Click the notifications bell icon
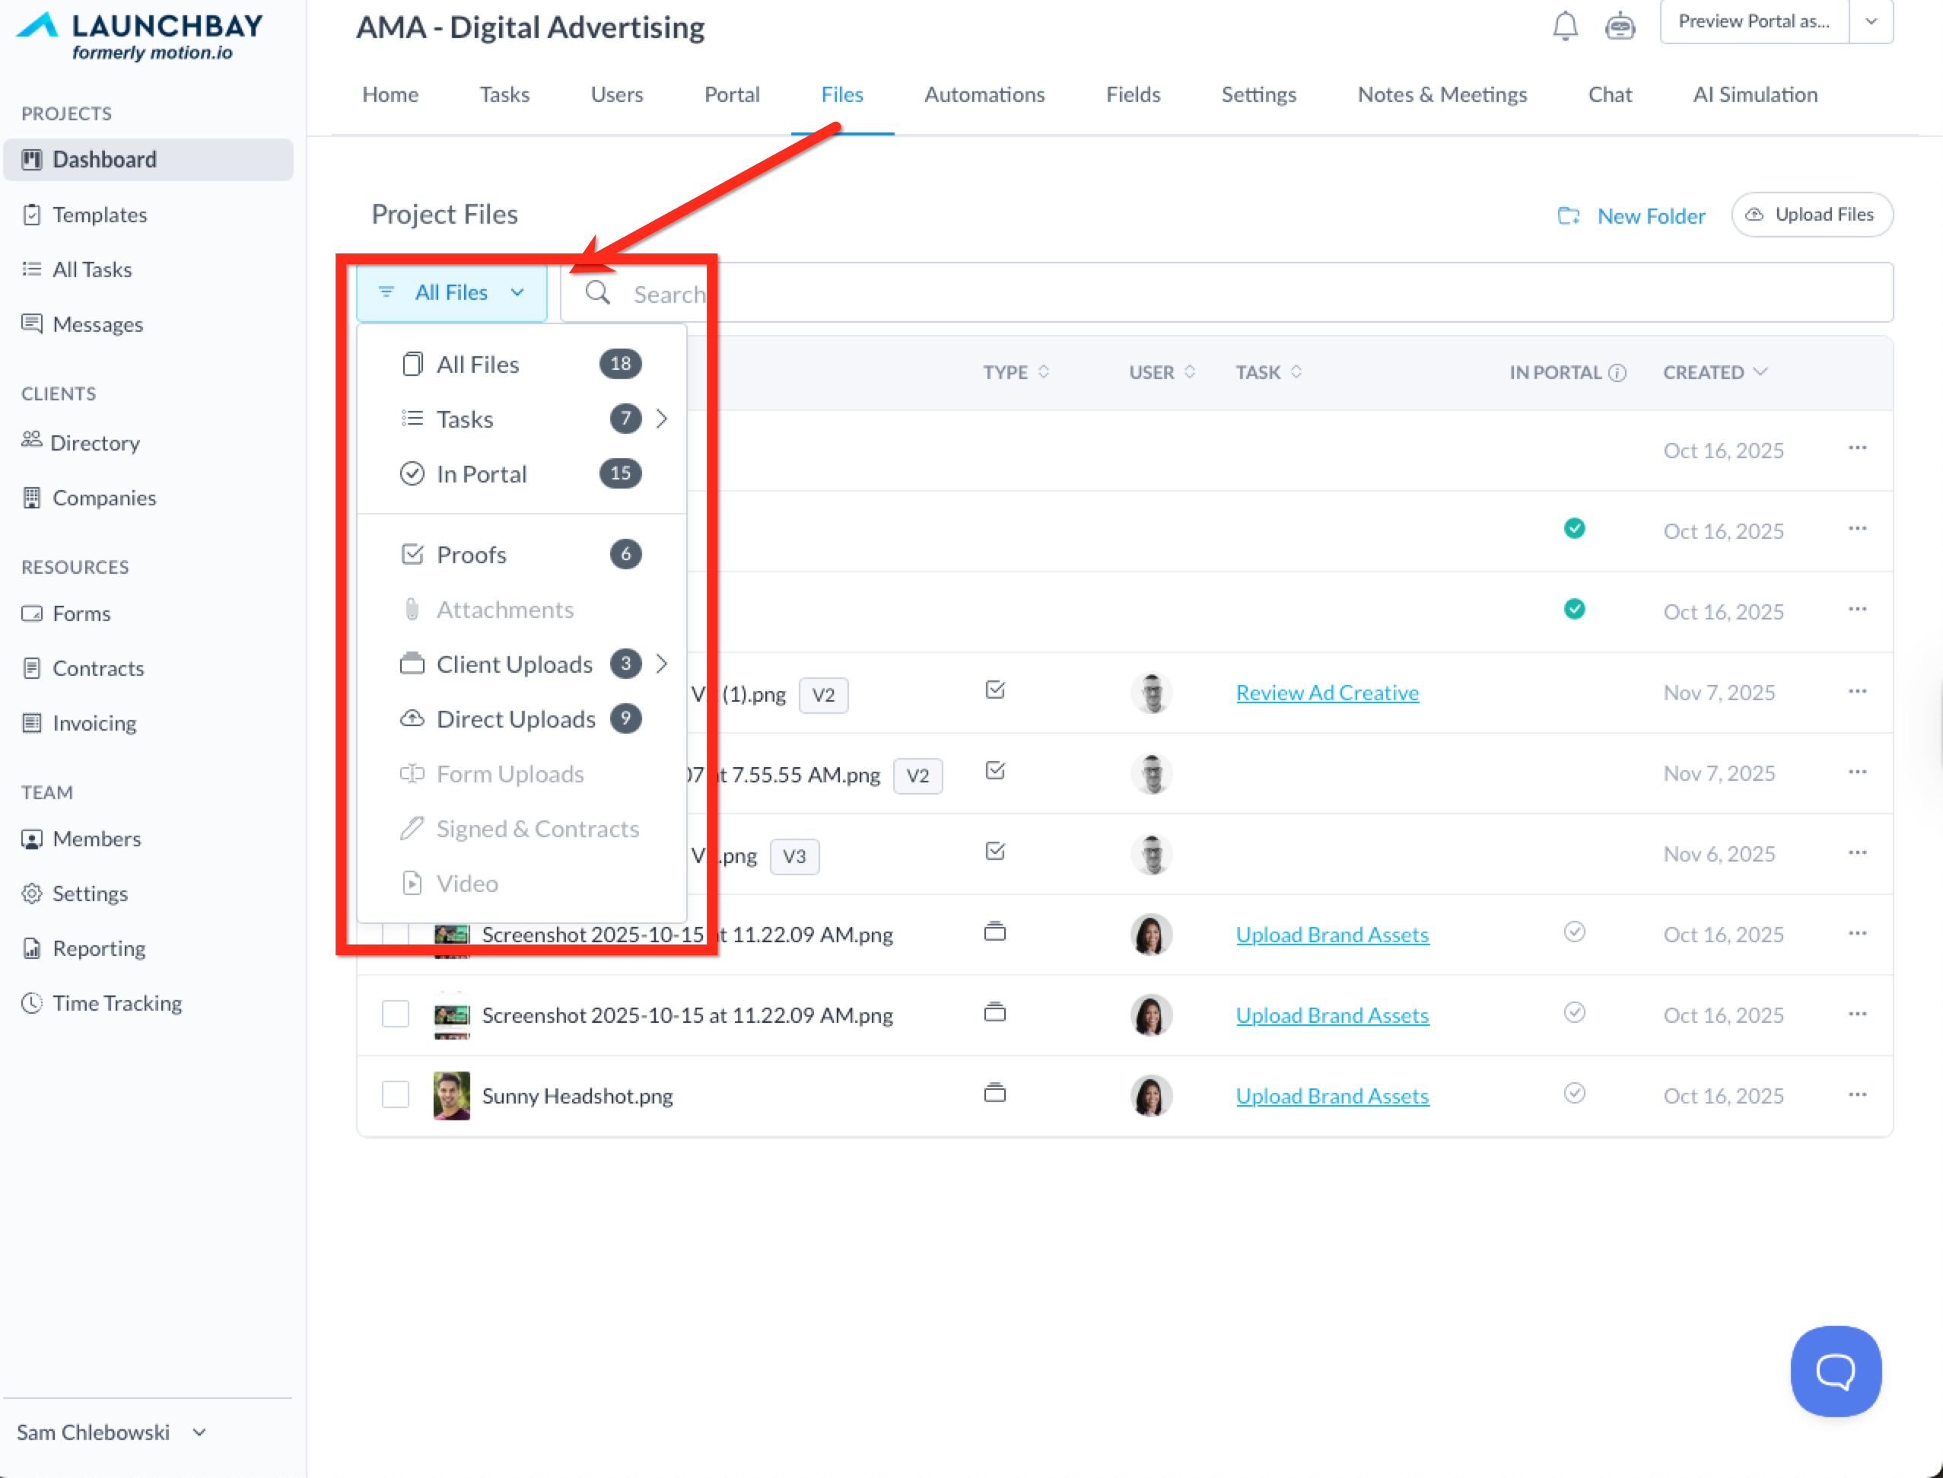This screenshot has width=1943, height=1478. click(1564, 26)
